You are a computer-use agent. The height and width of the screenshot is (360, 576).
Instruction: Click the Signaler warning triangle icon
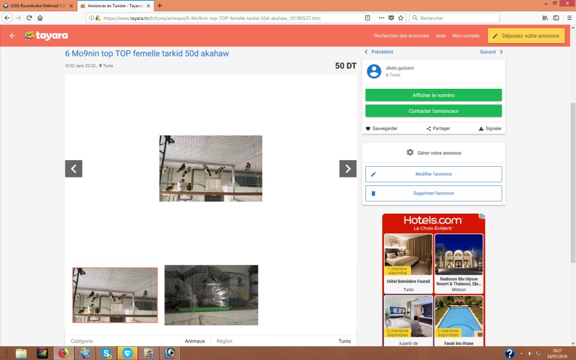click(x=481, y=128)
